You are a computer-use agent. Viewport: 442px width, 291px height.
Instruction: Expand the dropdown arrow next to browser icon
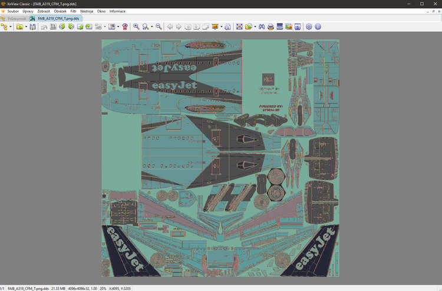(11, 27)
